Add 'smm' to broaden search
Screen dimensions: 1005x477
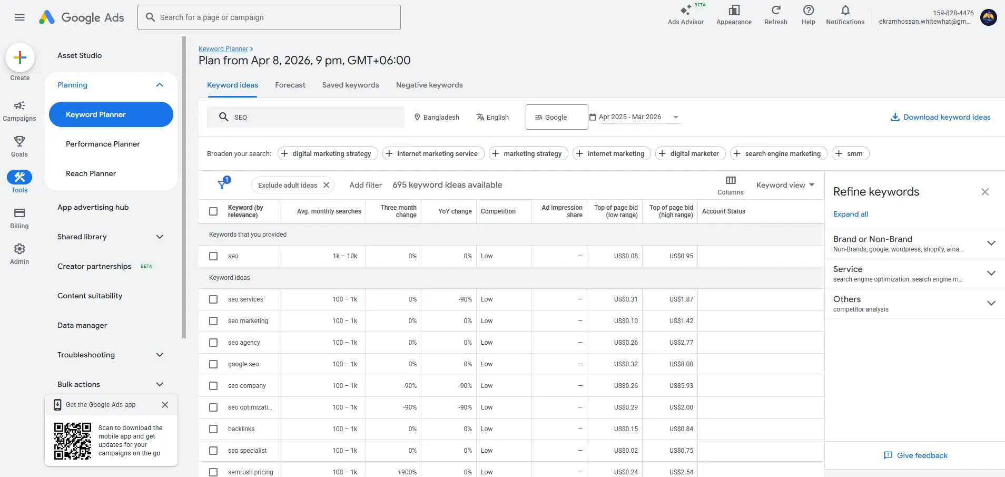pyautogui.click(x=850, y=153)
